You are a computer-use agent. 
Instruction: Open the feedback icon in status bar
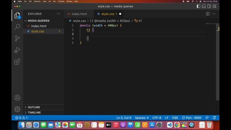(207, 118)
